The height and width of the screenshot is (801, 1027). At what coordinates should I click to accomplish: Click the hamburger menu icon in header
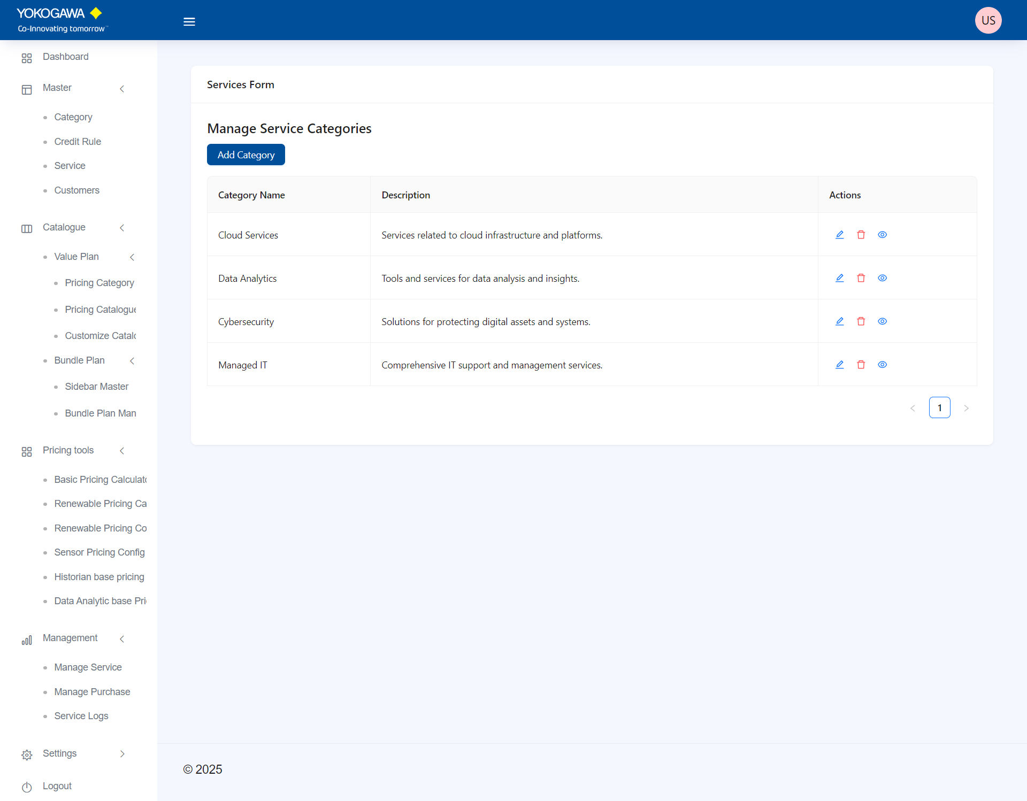(x=189, y=22)
